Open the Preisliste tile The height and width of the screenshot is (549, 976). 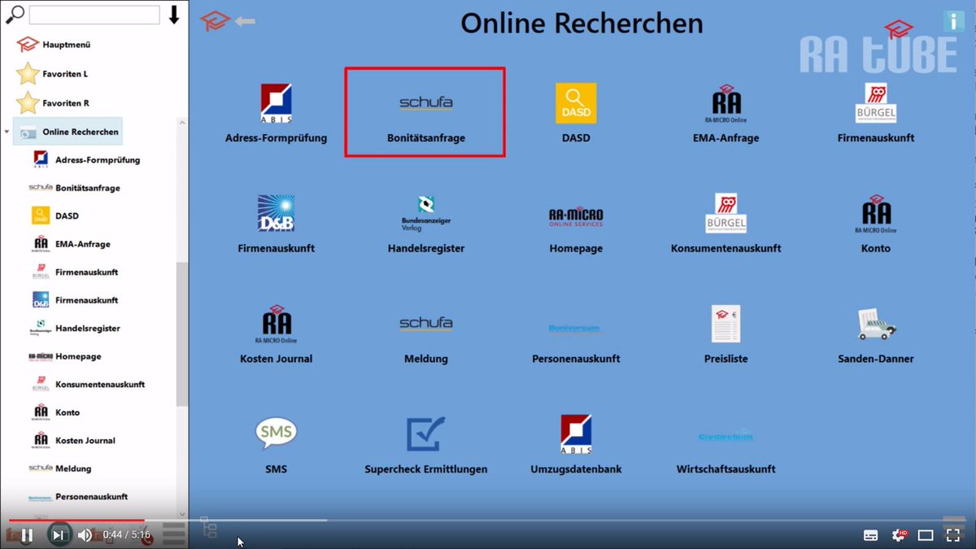click(x=725, y=334)
